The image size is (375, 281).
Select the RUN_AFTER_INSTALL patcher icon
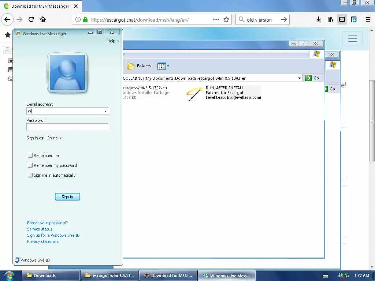(194, 94)
